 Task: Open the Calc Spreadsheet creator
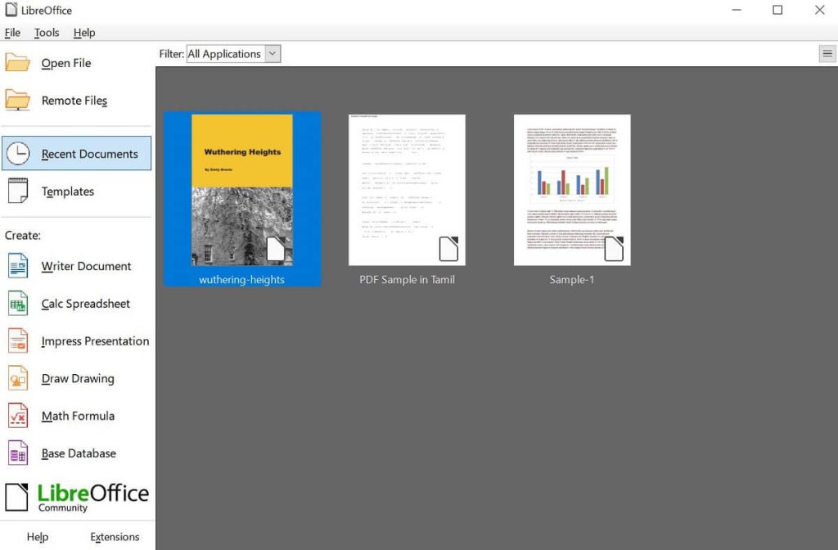(x=85, y=304)
